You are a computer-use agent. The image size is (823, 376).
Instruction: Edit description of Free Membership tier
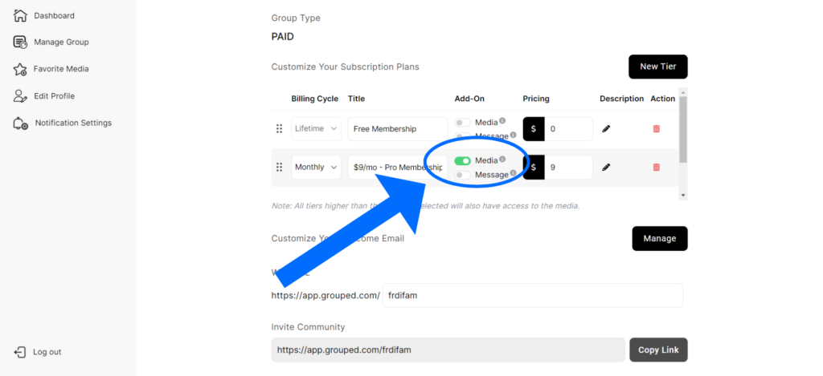(606, 129)
